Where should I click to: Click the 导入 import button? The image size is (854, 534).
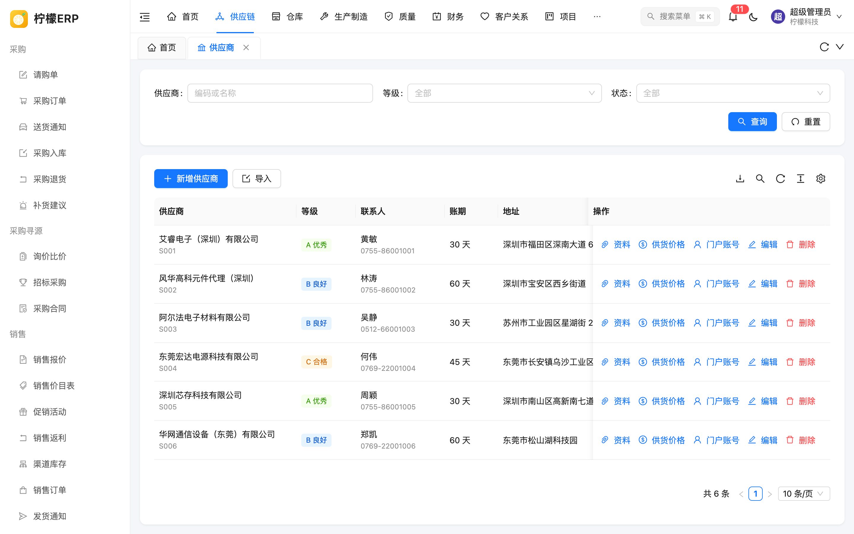pos(256,179)
